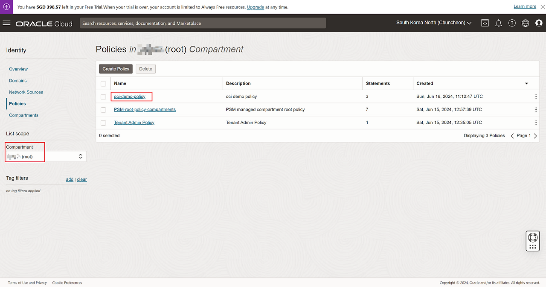This screenshot has width=546, height=287.
Task: Open Compartments in Identity menu
Action: click(23, 115)
